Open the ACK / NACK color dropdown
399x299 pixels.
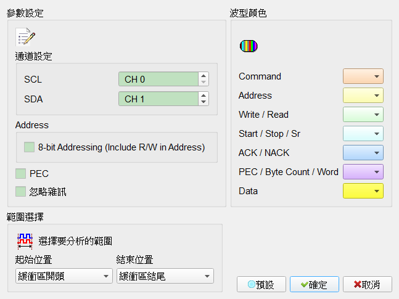coord(363,152)
